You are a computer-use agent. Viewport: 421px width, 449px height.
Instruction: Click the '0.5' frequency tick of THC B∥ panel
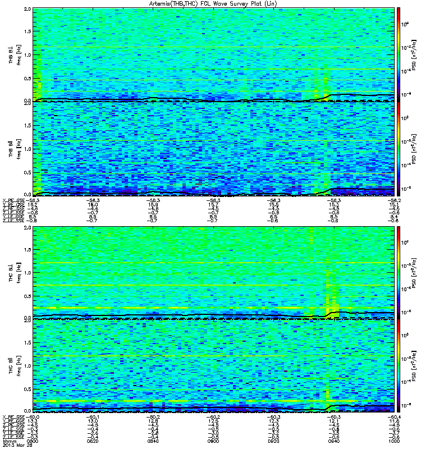pos(28,389)
